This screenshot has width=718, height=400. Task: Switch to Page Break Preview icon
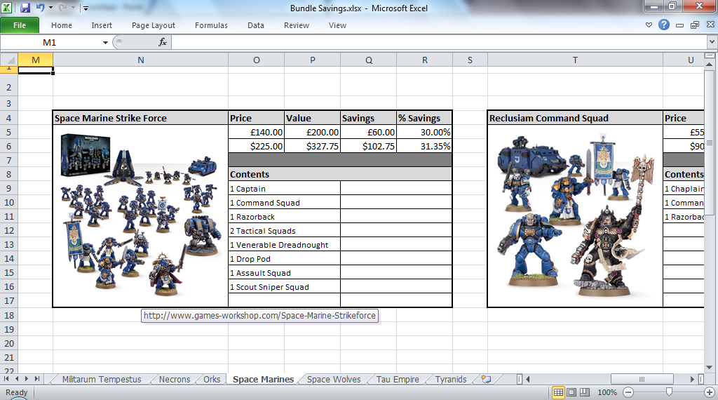pyautogui.click(x=585, y=392)
